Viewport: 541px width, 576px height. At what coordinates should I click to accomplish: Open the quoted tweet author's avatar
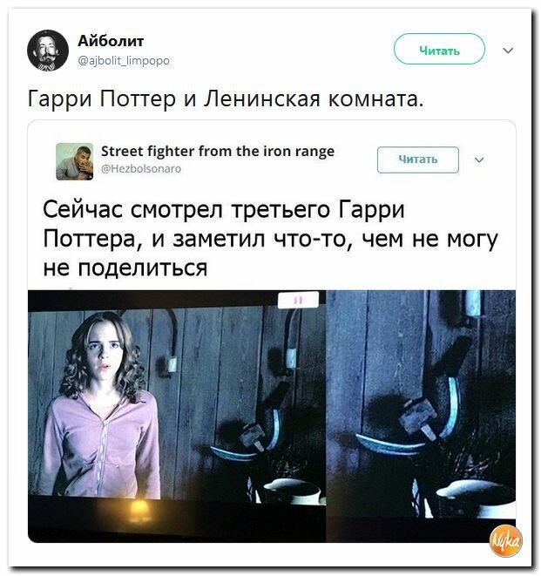click(x=75, y=161)
